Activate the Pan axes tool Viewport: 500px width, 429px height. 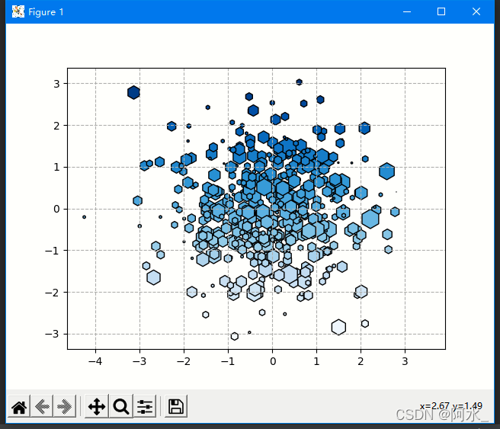click(x=97, y=407)
